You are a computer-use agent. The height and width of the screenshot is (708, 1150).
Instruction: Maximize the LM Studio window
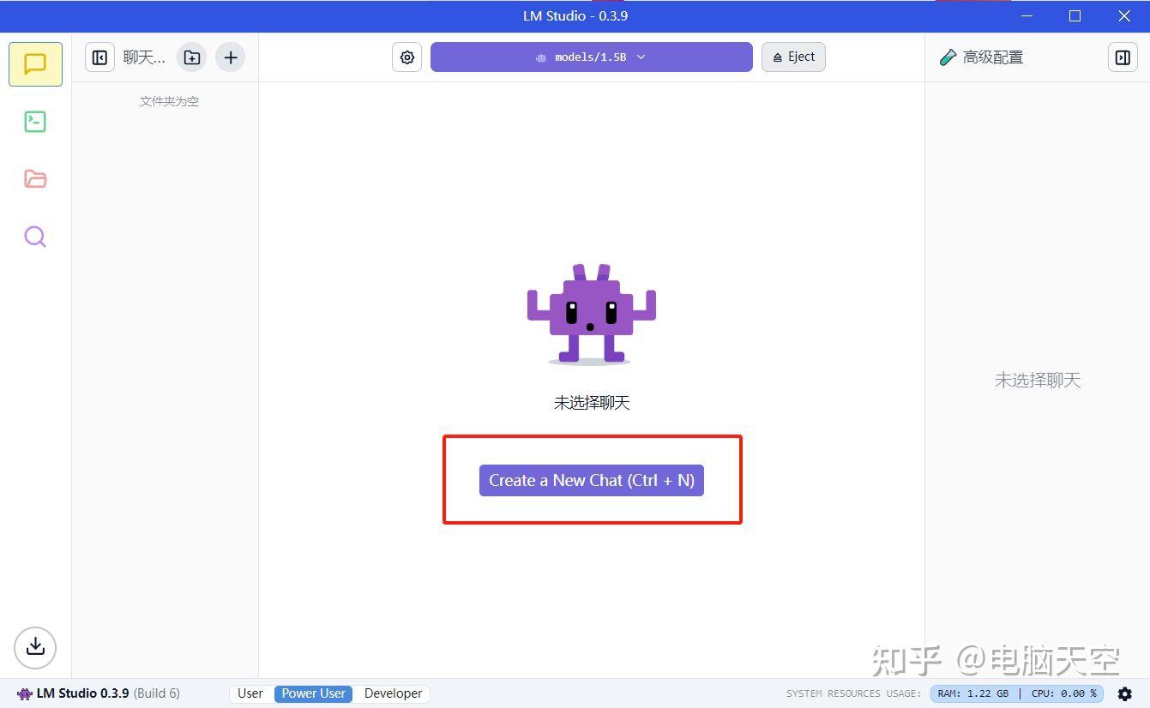pyautogui.click(x=1075, y=16)
